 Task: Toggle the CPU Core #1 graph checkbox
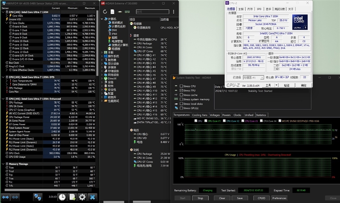pyautogui.click(x=206, y=121)
